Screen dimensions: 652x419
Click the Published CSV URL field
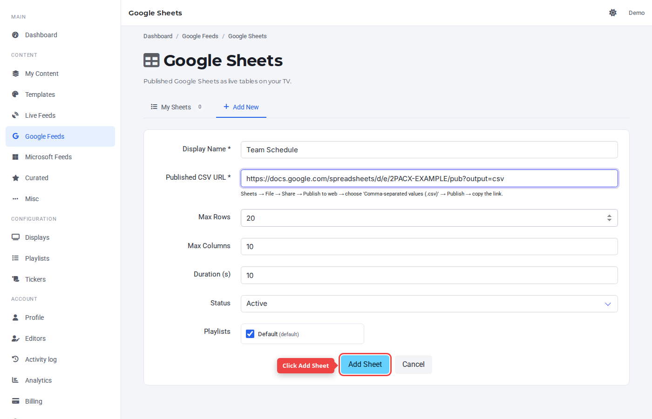(429, 178)
